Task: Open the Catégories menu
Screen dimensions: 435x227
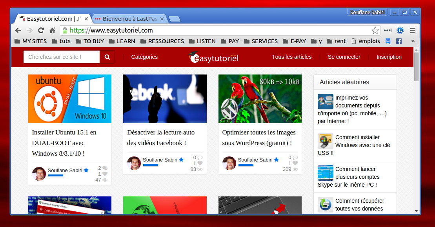Action: [x=144, y=57]
